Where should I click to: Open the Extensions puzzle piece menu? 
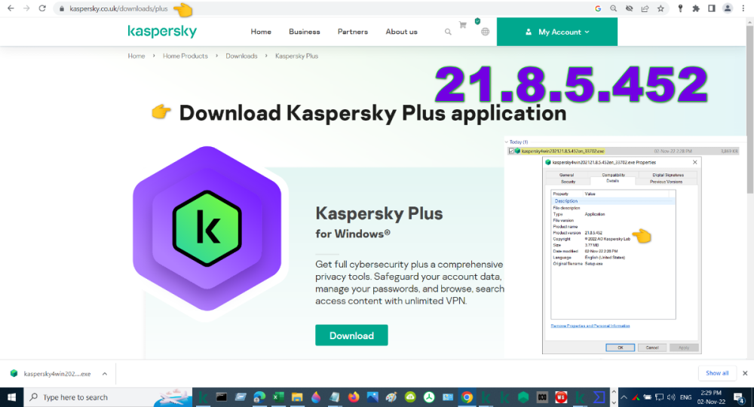pyautogui.click(x=696, y=8)
